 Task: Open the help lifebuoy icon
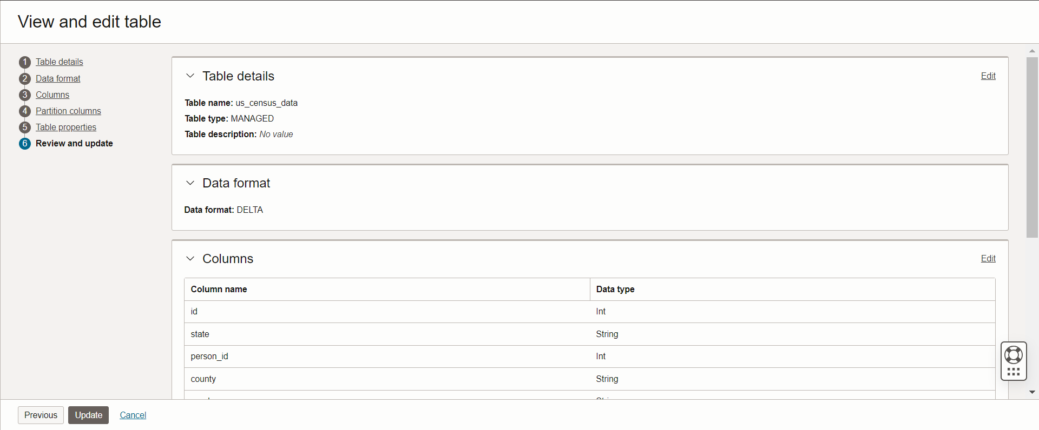[x=1014, y=355]
